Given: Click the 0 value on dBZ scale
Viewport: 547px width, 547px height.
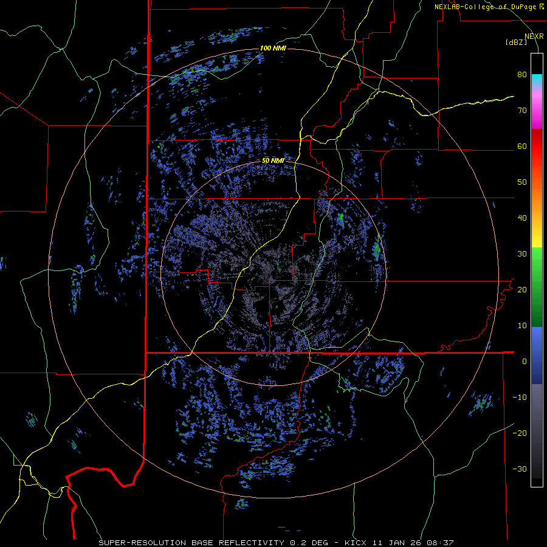Looking at the screenshot, I should [x=525, y=362].
